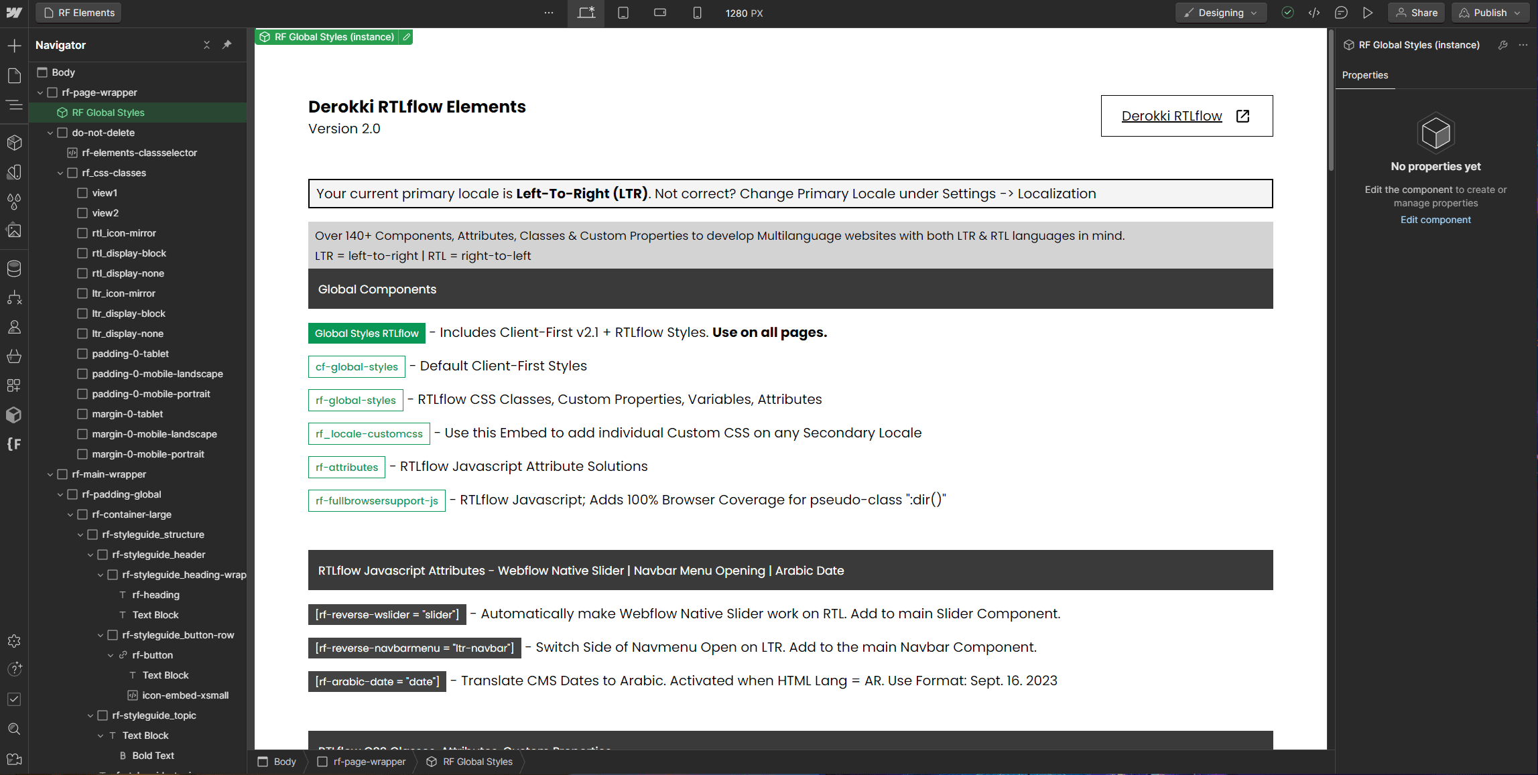Switch to mobile landscape breakpoint
This screenshot has width=1538, height=775.
[x=660, y=13]
